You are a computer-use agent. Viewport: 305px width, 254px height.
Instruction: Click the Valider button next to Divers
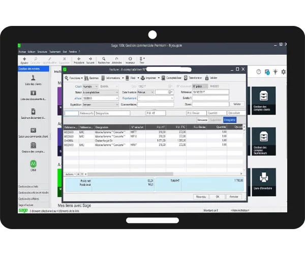237,104
